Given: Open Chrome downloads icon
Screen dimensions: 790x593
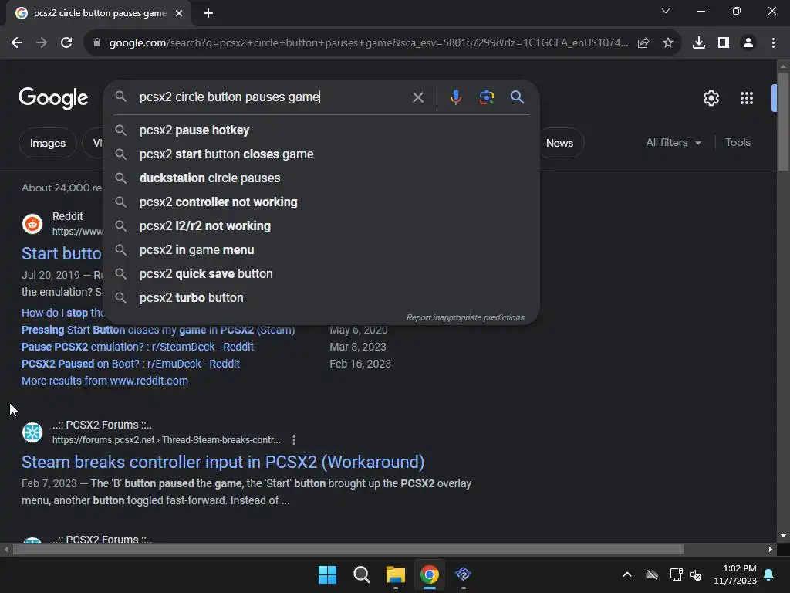Looking at the screenshot, I should 699,43.
